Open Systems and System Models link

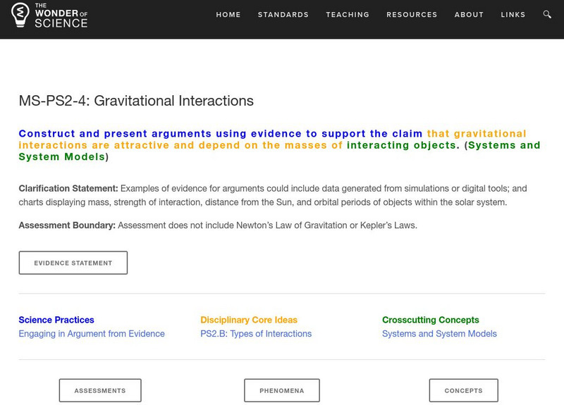point(439,334)
